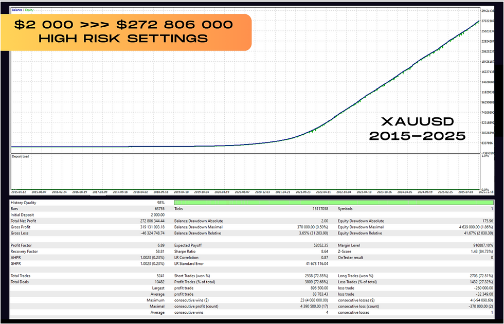
Task: Select Equity Drawdown Relative "41.67% (2 030.30)"
Action: [x=479, y=233]
